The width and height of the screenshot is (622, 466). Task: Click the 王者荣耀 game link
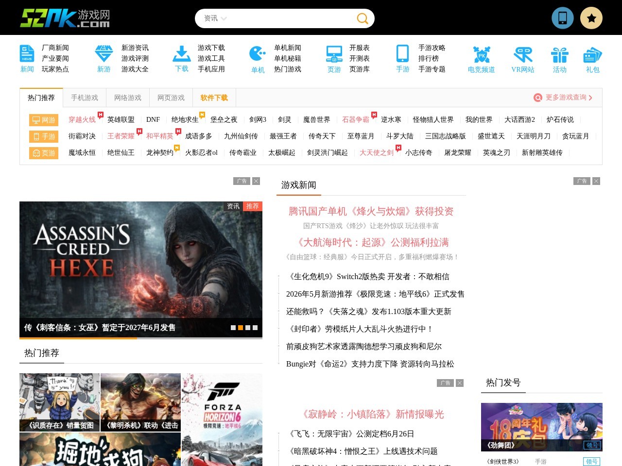coord(121,136)
